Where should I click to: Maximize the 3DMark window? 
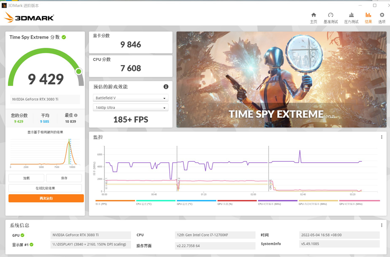coord(374,5)
